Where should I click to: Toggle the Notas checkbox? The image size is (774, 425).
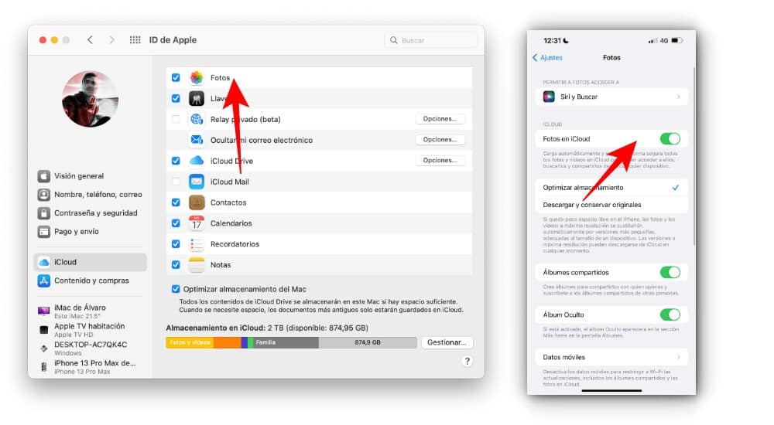(x=176, y=265)
